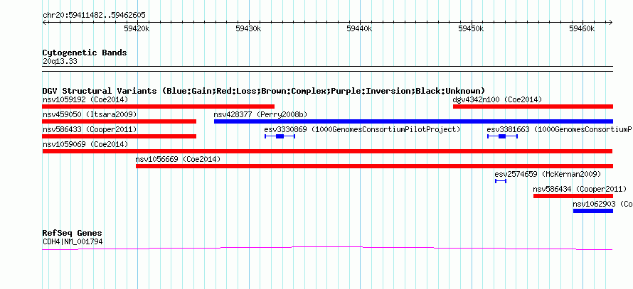Click the small esv2574659 blue glyph
The width and height of the screenshot is (633, 289).
pyautogui.click(x=501, y=181)
